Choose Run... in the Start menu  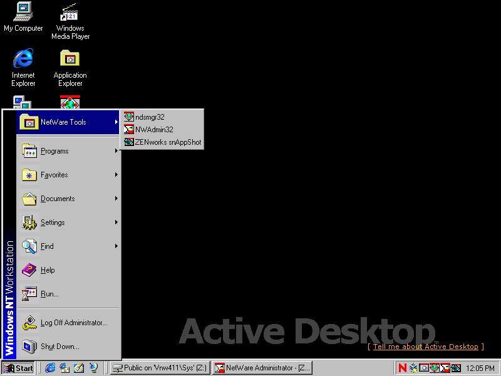coord(68,294)
